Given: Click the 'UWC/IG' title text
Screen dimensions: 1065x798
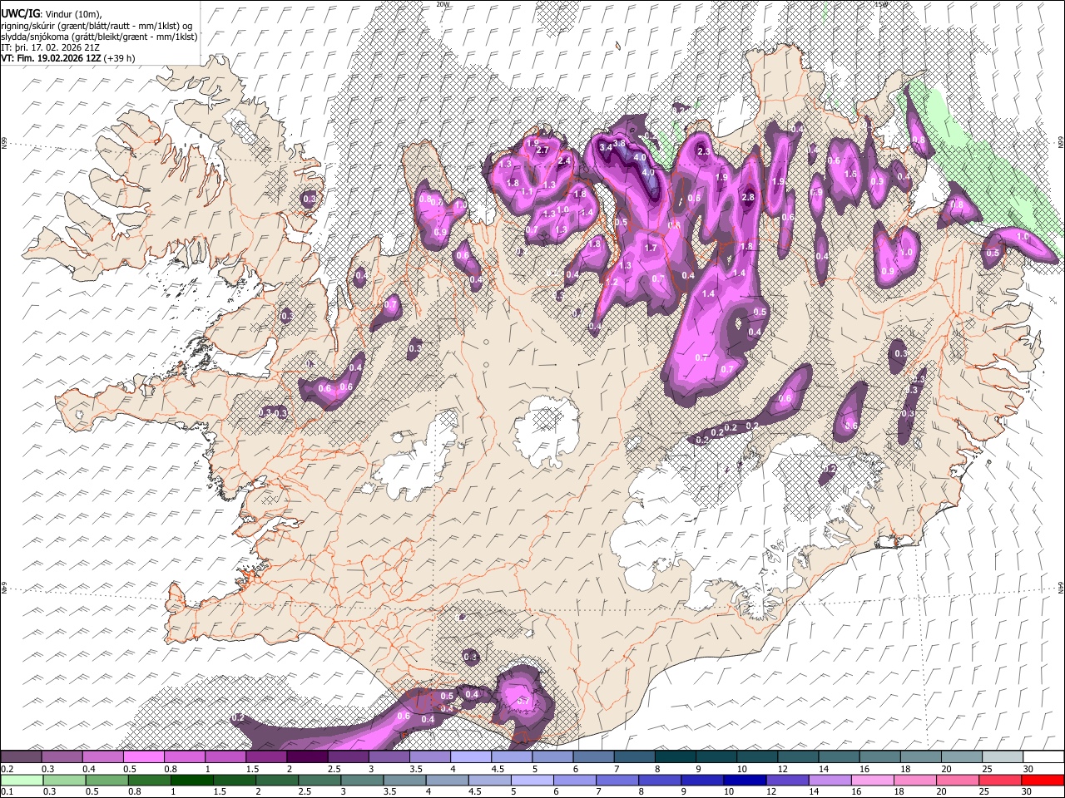Looking at the screenshot, I should point(19,13).
